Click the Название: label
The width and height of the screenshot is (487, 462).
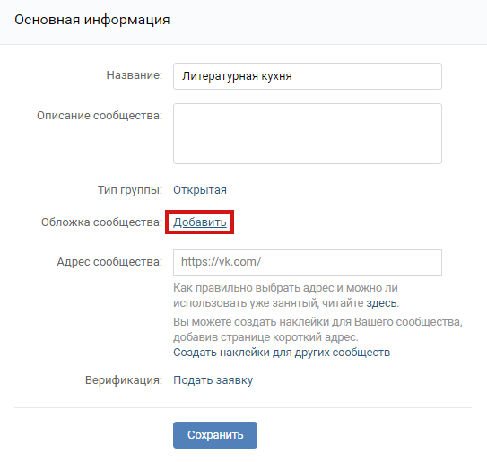135,74
